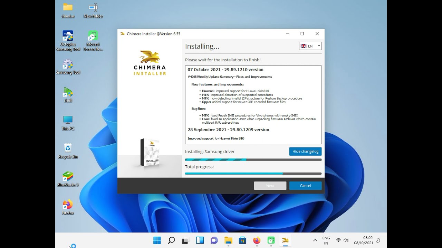Open the Recycle Bin
442x248 pixels.
tap(68, 151)
